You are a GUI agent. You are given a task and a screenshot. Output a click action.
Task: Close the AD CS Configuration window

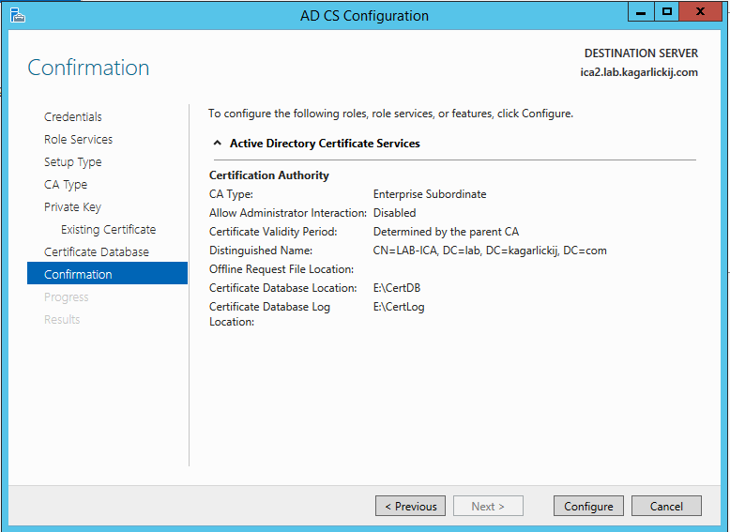coord(702,11)
